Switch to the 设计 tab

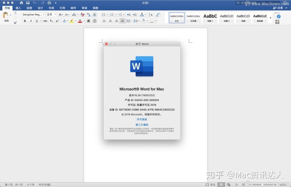[x=40, y=8]
